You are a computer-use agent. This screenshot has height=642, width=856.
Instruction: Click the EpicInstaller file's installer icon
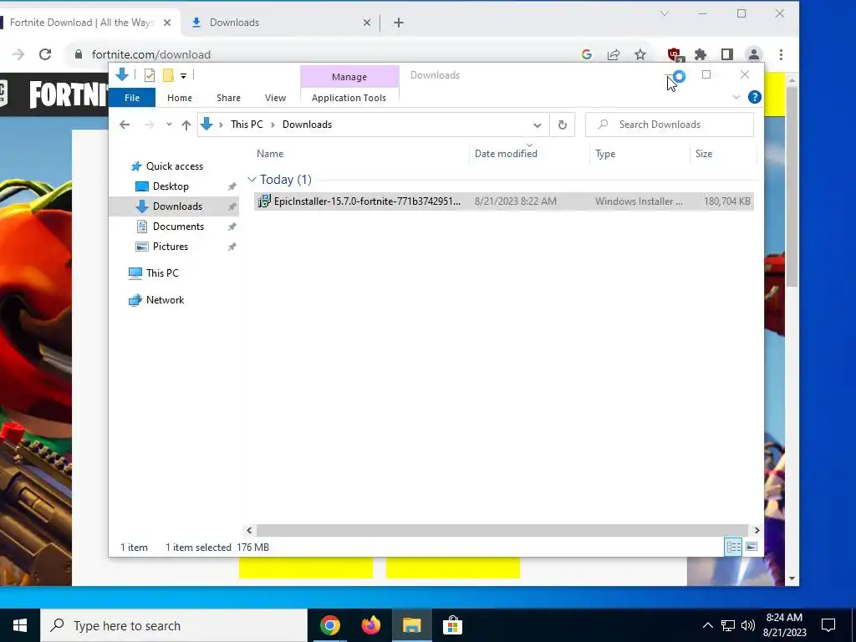pos(264,201)
